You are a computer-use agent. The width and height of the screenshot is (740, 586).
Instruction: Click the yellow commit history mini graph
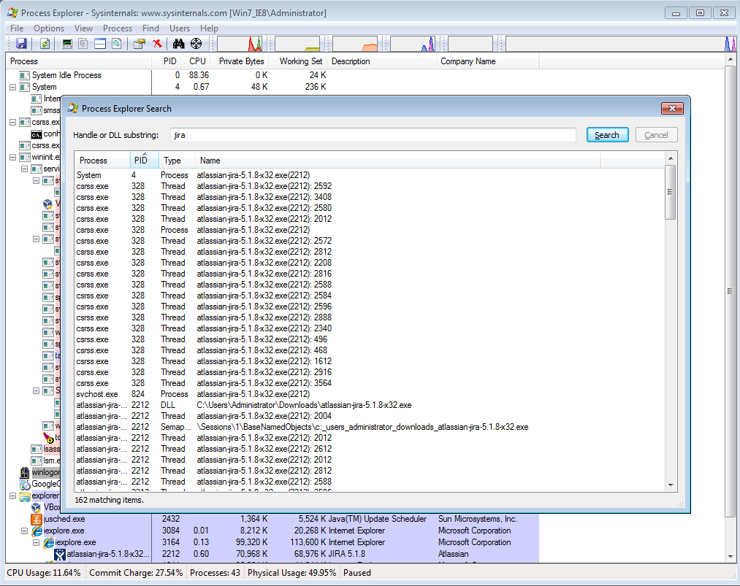[x=297, y=44]
